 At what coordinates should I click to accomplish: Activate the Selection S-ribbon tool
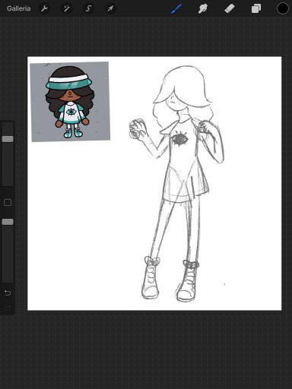88,8
